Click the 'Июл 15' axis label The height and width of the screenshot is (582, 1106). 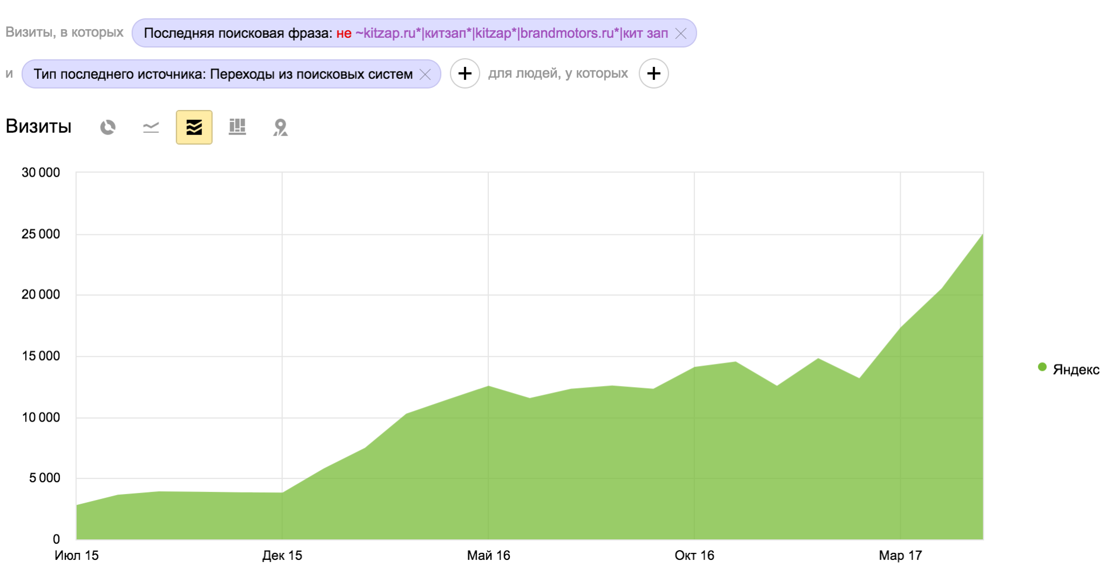(x=77, y=556)
